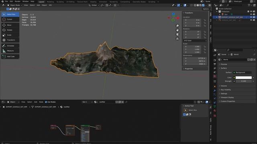The height and width of the screenshot is (144, 257).
Task: Open Object Data properties green tab
Action: 215,106
